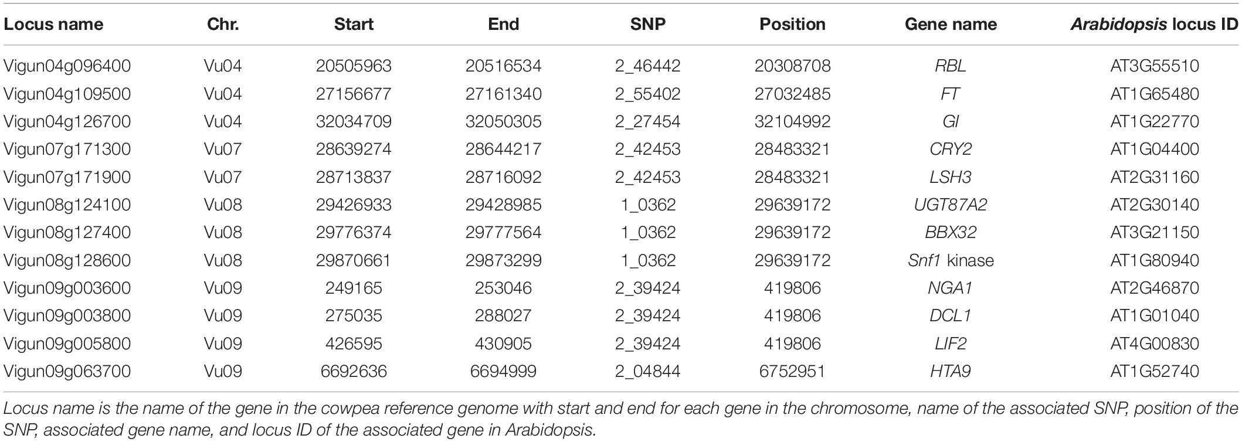Screen dimensions: 1242x442
Task: Click the Locus name column header
Action: click(x=53, y=24)
